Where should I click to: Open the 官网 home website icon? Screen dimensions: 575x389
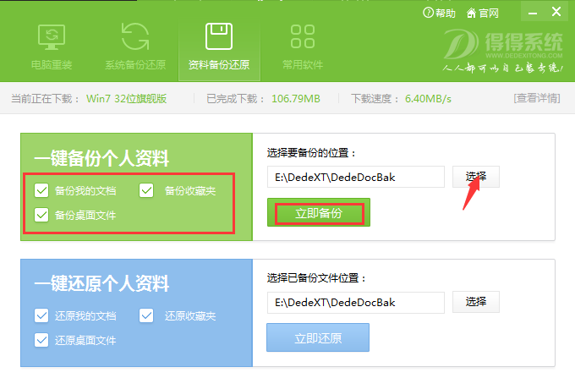(472, 13)
